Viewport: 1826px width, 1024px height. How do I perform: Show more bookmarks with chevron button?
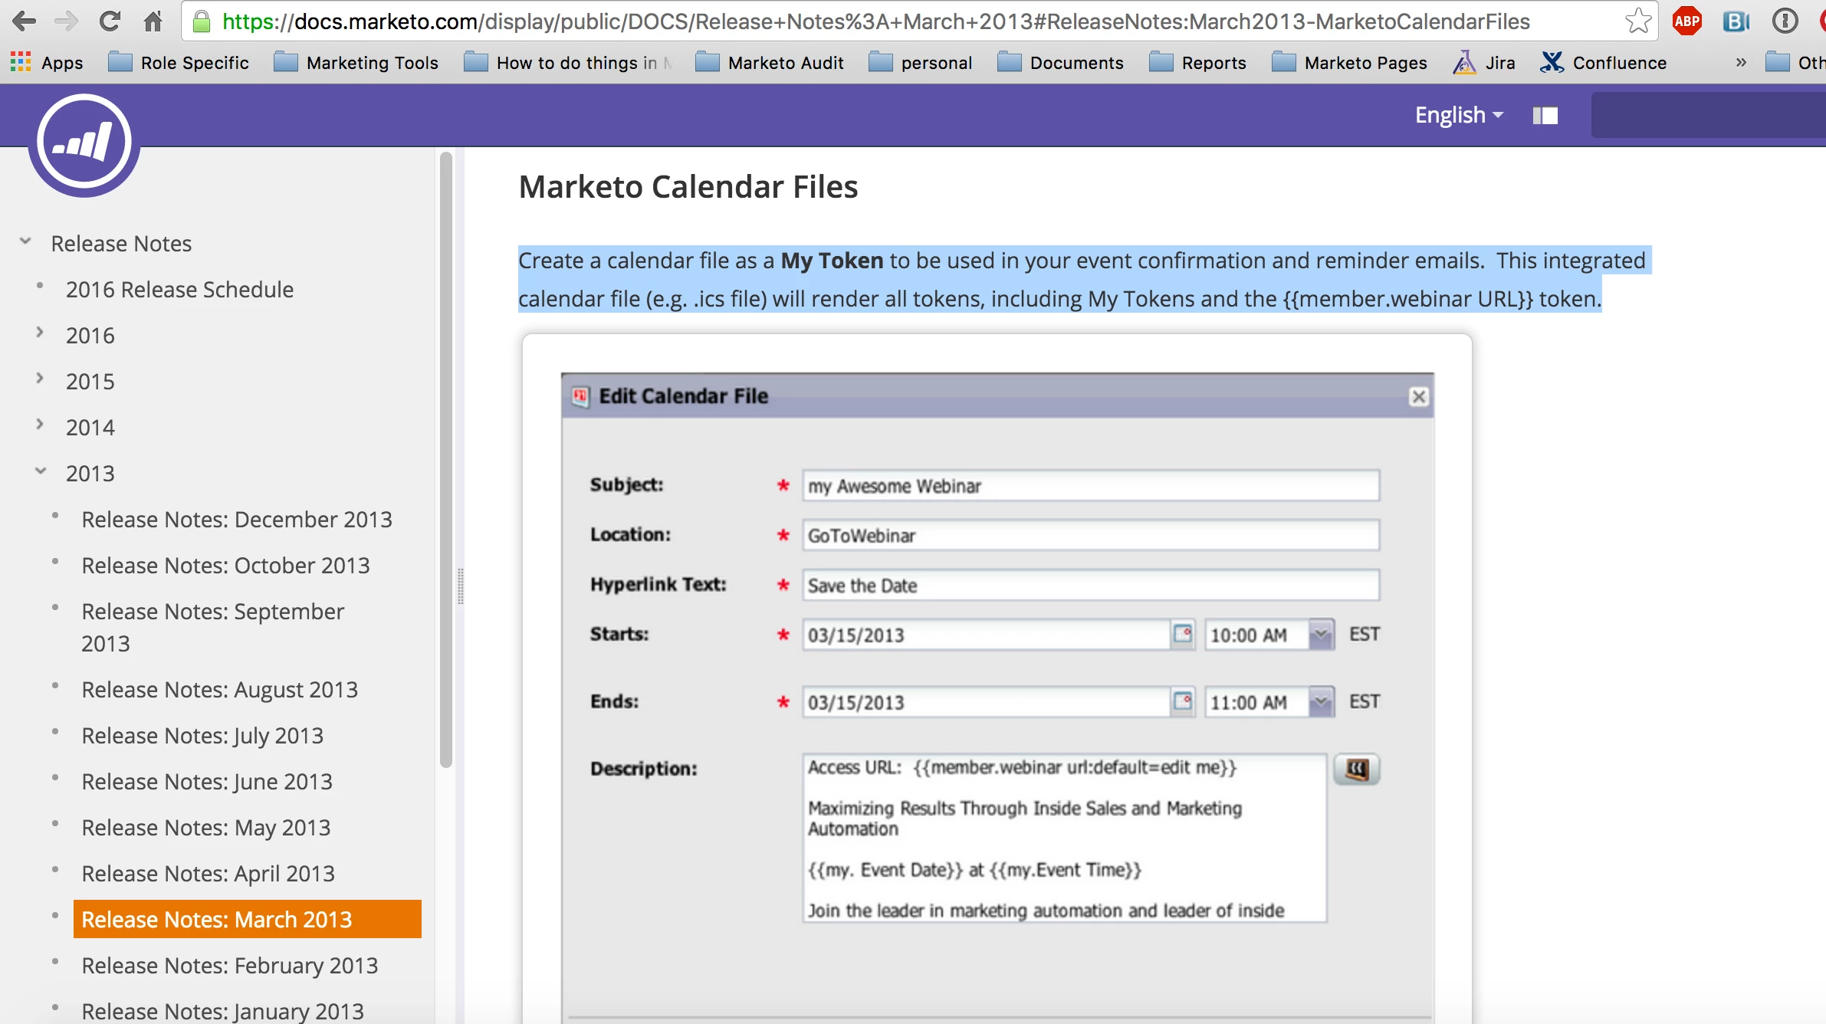[x=1740, y=63]
